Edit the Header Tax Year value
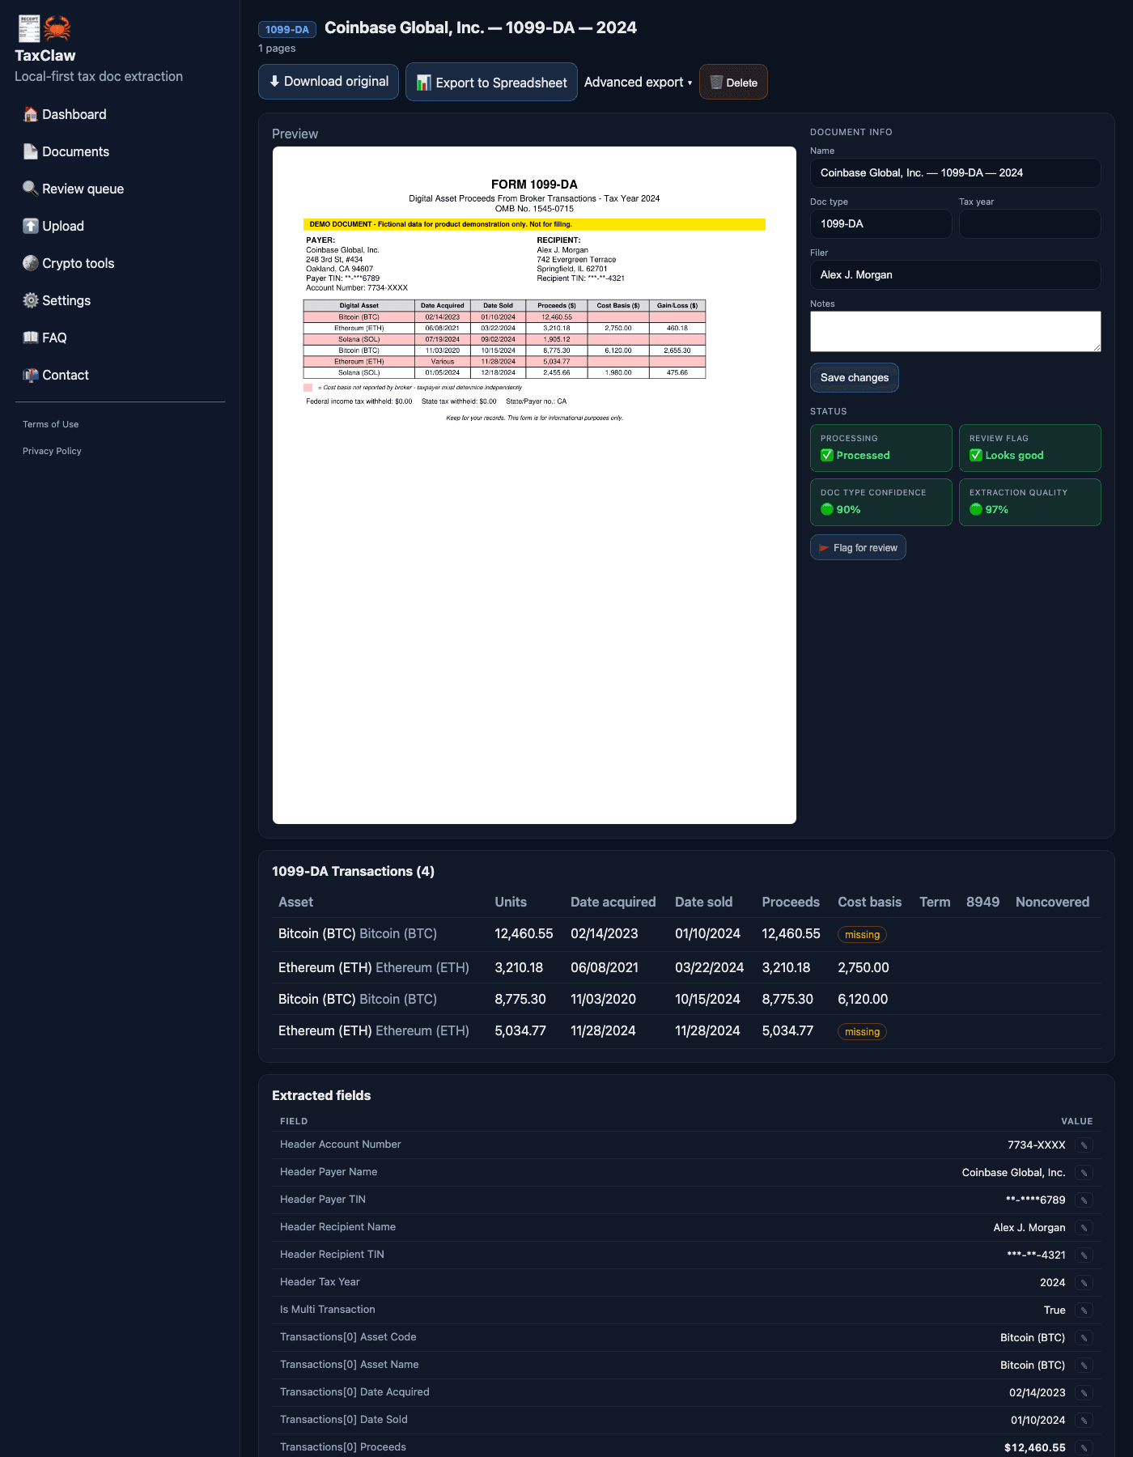Image resolution: width=1133 pixels, height=1457 pixels. point(1084,1282)
